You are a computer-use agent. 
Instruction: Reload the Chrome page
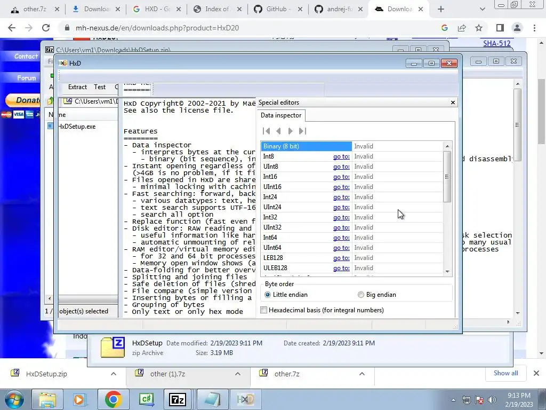46,28
